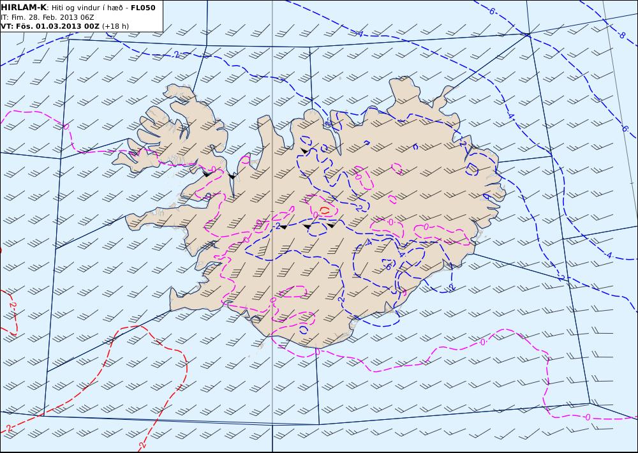Click the small red closed contour over central Iceland

325,211
